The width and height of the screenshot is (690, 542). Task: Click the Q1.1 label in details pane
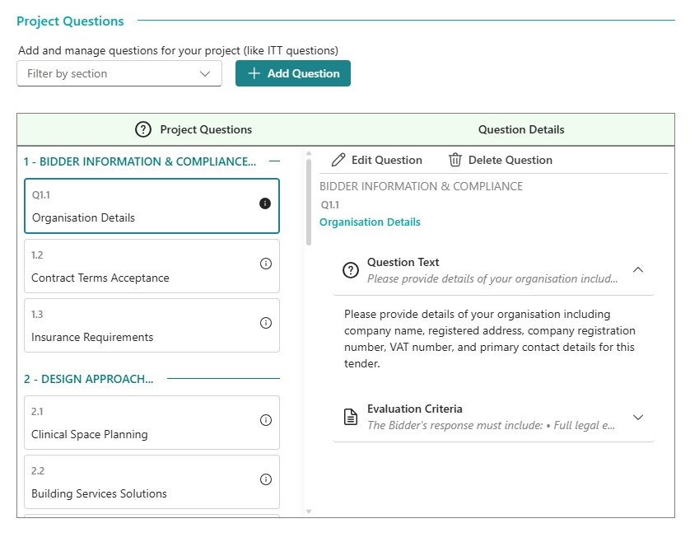[330, 205]
